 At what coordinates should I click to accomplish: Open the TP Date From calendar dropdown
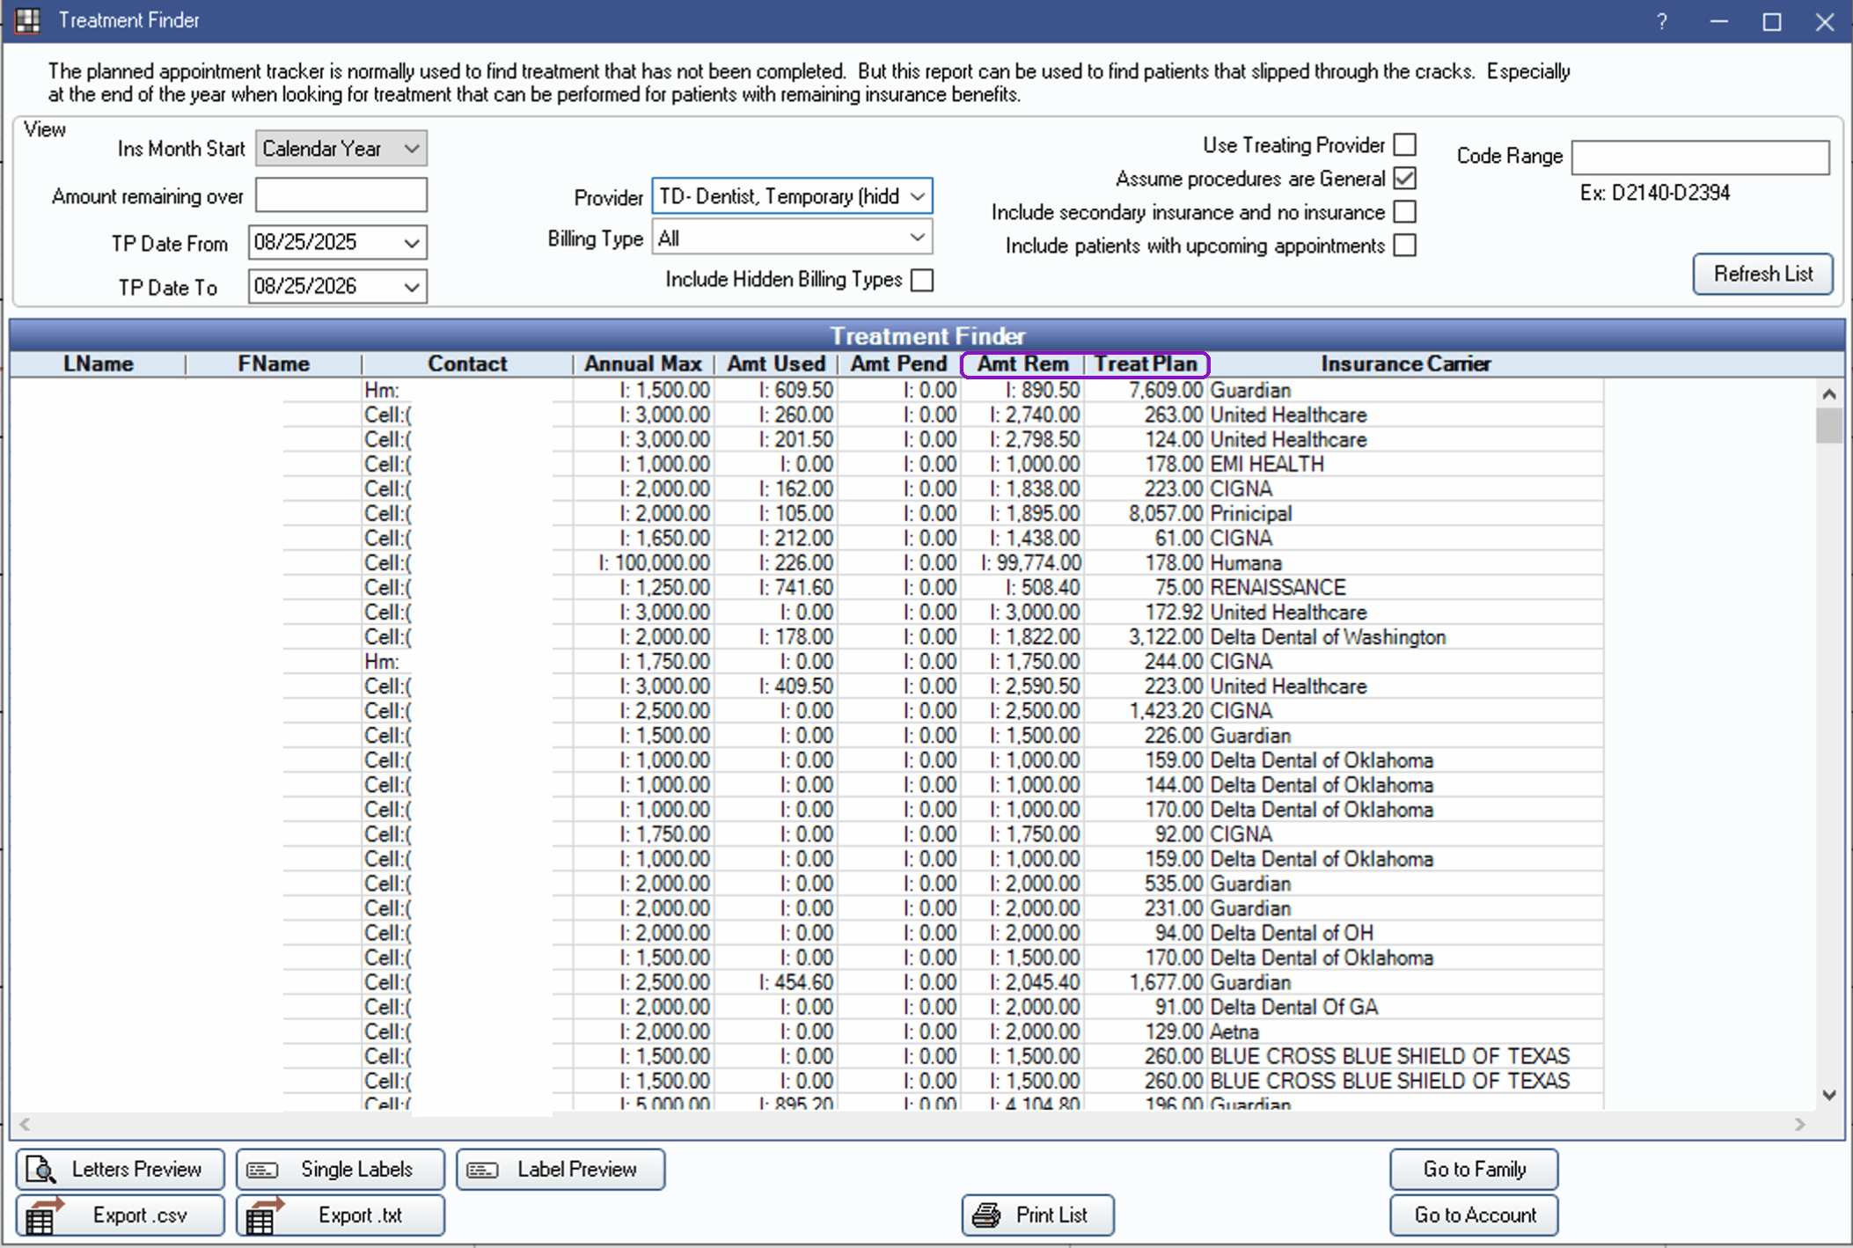pos(411,243)
